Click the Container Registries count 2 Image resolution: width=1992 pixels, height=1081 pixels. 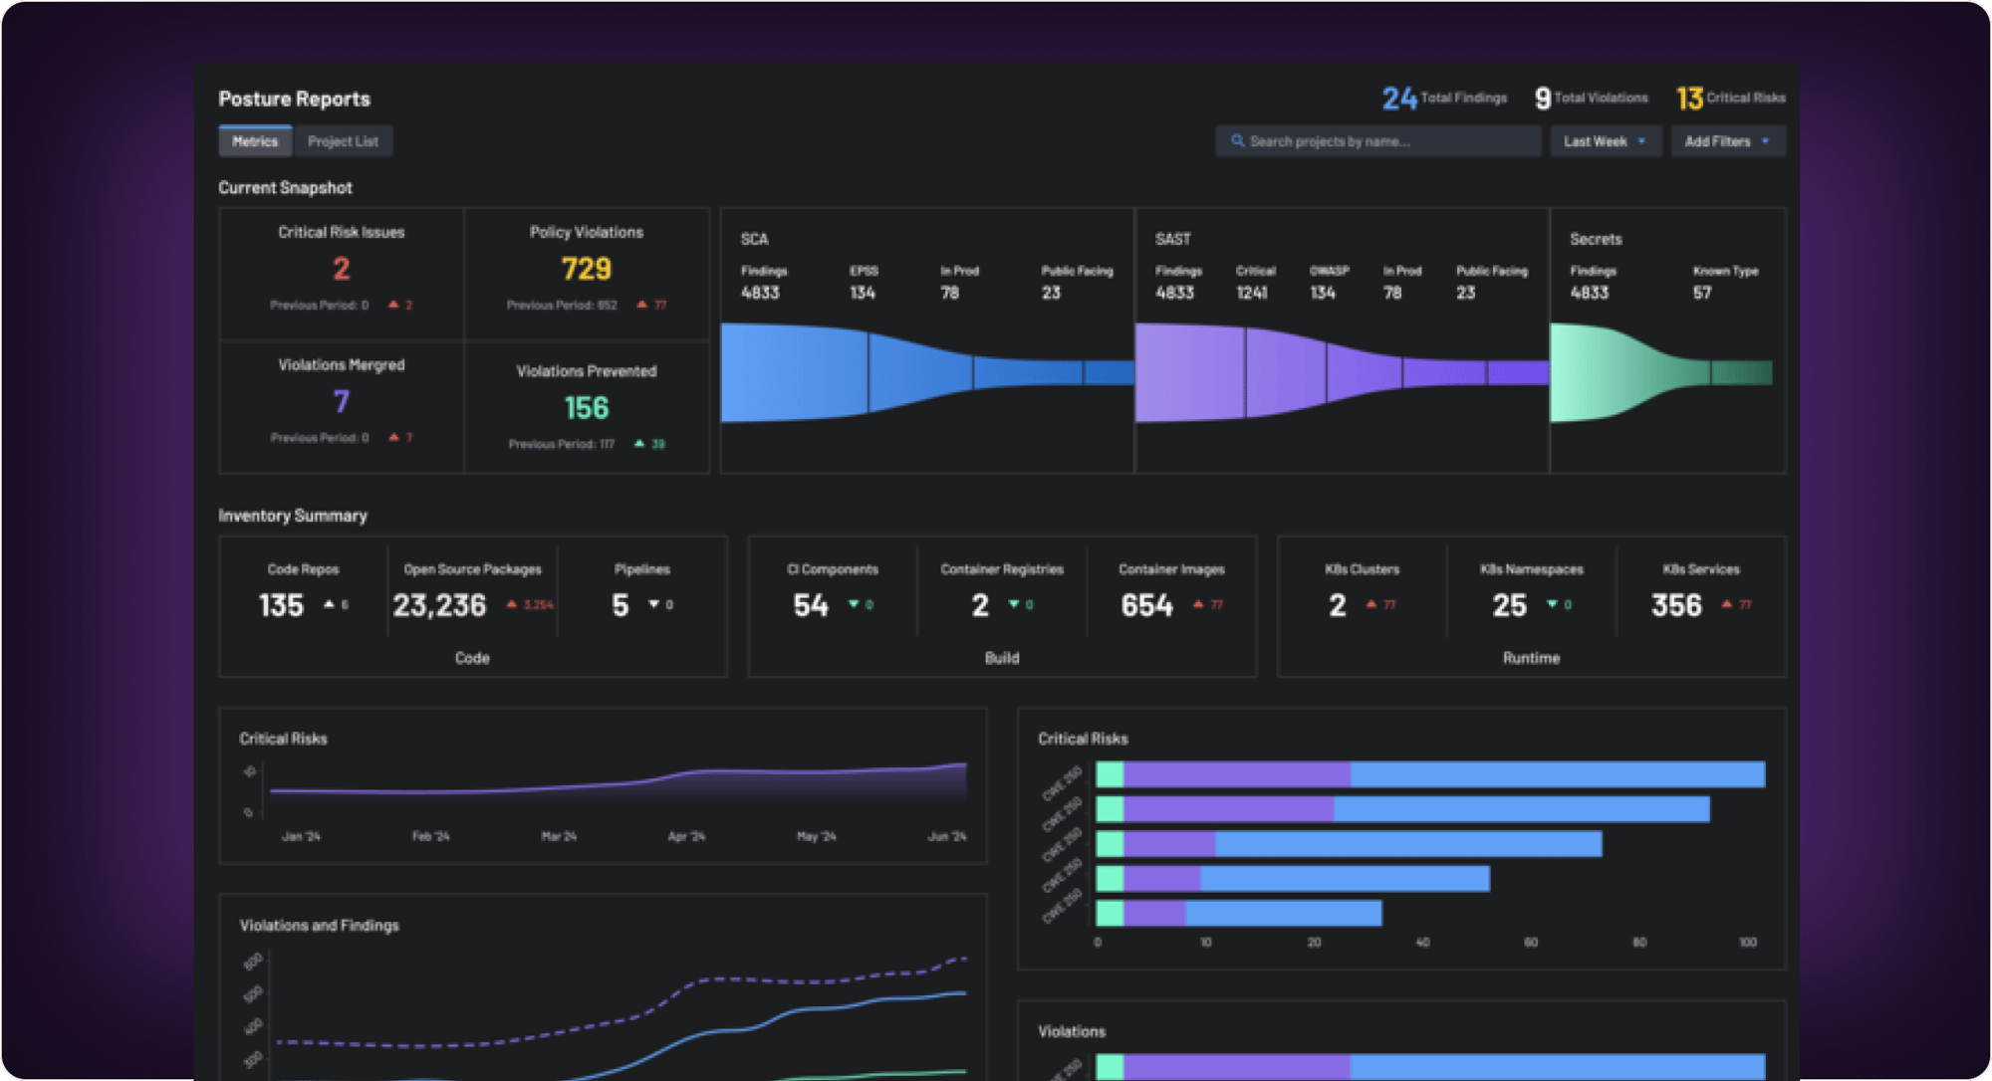coord(980,605)
